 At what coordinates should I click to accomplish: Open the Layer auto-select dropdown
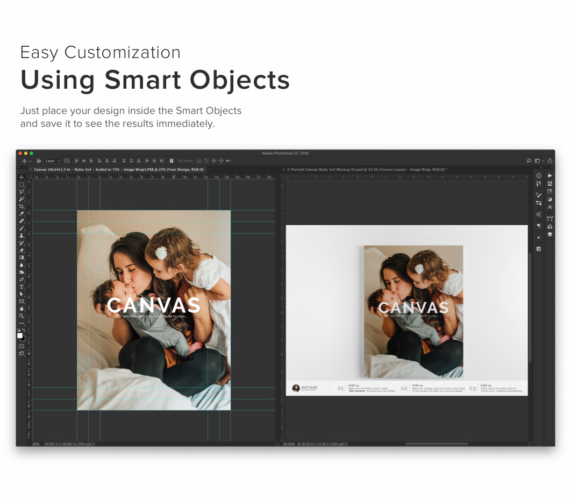point(52,161)
